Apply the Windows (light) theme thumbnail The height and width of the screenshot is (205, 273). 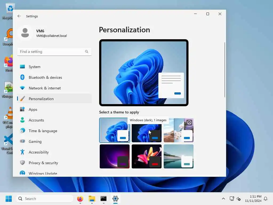coord(115,130)
